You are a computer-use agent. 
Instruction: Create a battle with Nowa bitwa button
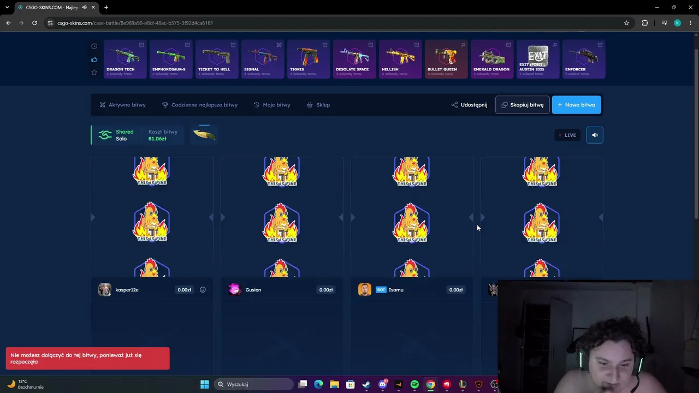coord(577,105)
